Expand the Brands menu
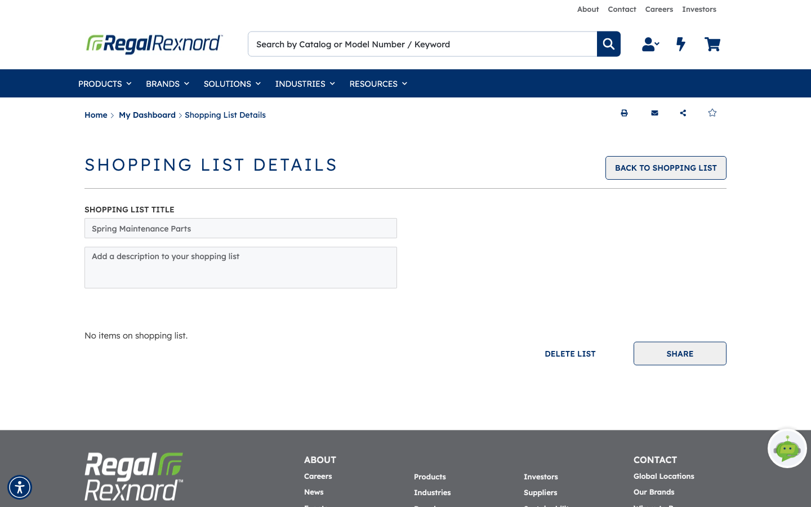Viewport: 811px width, 507px height. point(167,84)
